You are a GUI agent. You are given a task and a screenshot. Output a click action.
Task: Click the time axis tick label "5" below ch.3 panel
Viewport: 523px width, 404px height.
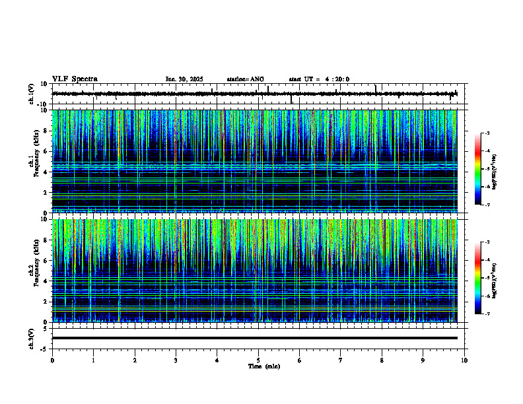coord(258,360)
